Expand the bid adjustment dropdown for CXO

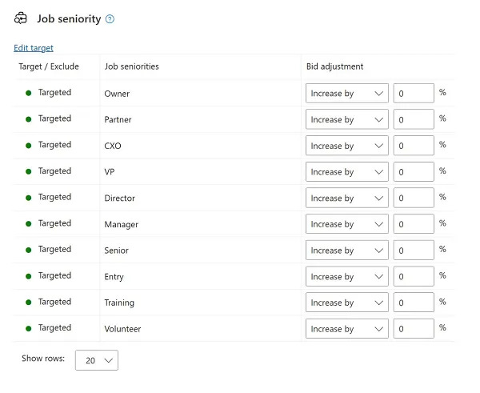pyautogui.click(x=347, y=146)
